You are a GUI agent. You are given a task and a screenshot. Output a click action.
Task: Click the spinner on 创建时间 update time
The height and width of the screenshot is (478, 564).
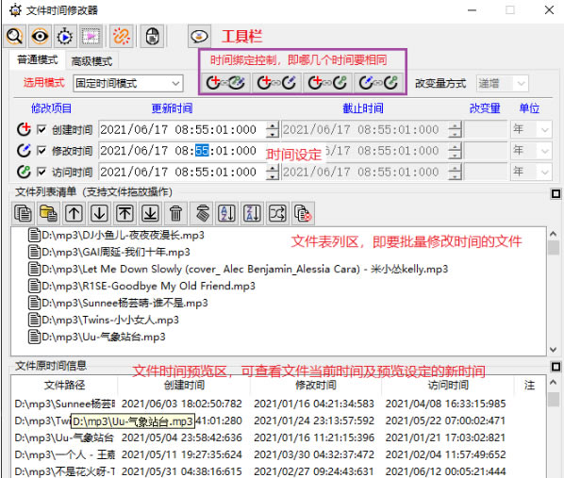273,129
